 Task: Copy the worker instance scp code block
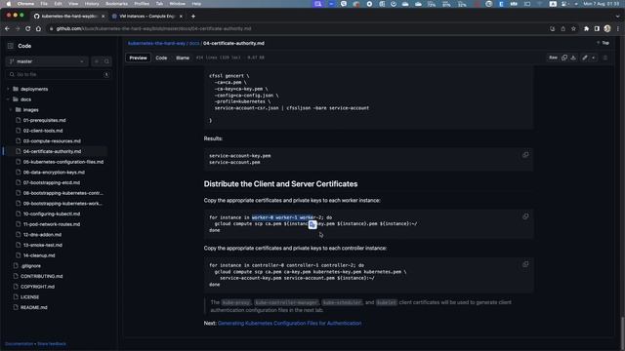click(525, 216)
